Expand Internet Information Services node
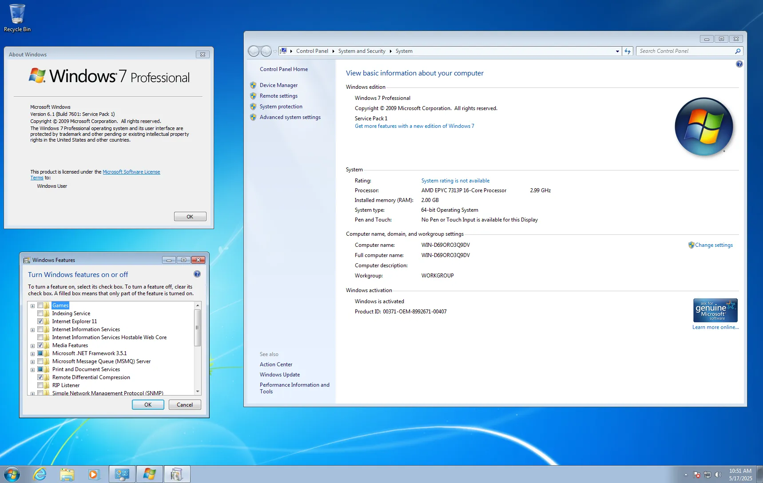The width and height of the screenshot is (763, 483). (32, 330)
